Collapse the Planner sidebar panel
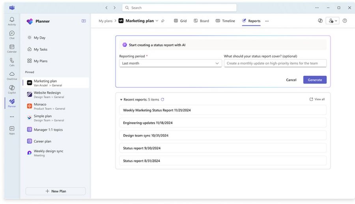The image size is (355, 204). click(84, 21)
